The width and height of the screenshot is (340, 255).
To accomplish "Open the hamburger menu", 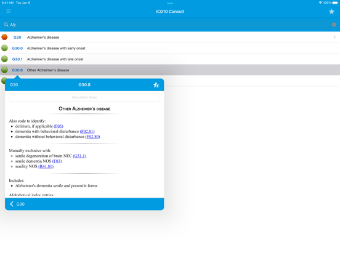I will 9,11.
